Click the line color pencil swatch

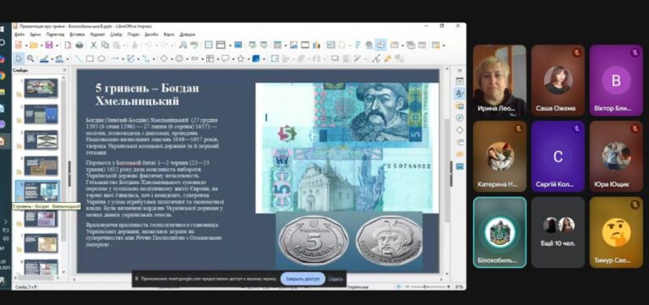(x=44, y=59)
